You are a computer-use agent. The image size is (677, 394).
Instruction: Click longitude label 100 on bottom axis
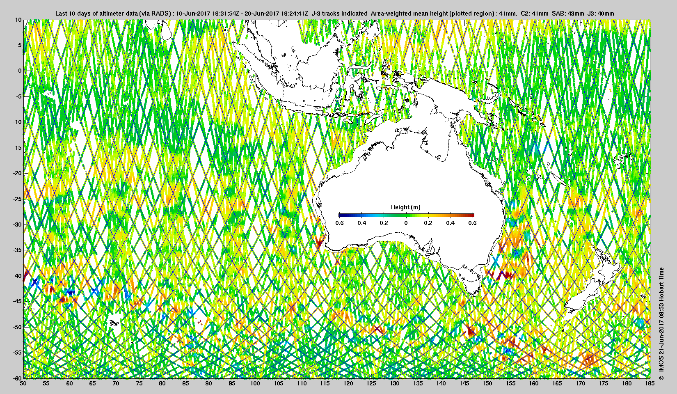[255, 383]
